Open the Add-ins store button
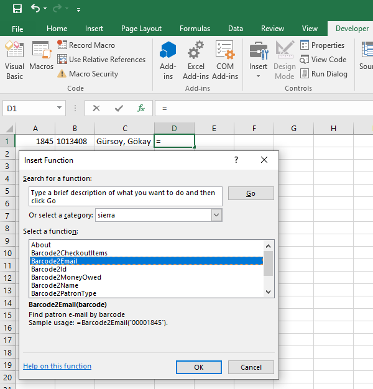373x389 pixels. coord(168,60)
